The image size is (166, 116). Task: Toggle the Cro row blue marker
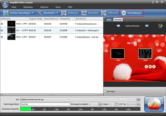pyautogui.click(x=2, y=30)
